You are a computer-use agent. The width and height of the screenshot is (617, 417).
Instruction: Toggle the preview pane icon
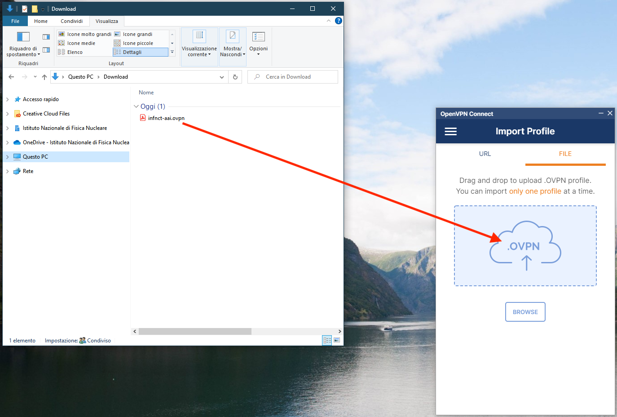tap(46, 37)
